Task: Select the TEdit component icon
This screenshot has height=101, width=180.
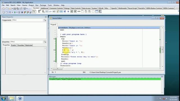Action: click(x=54, y=12)
